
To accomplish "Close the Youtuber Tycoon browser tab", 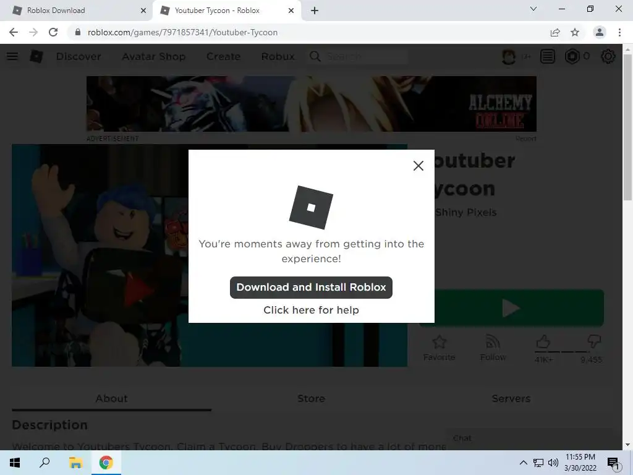I will [291, 11].
